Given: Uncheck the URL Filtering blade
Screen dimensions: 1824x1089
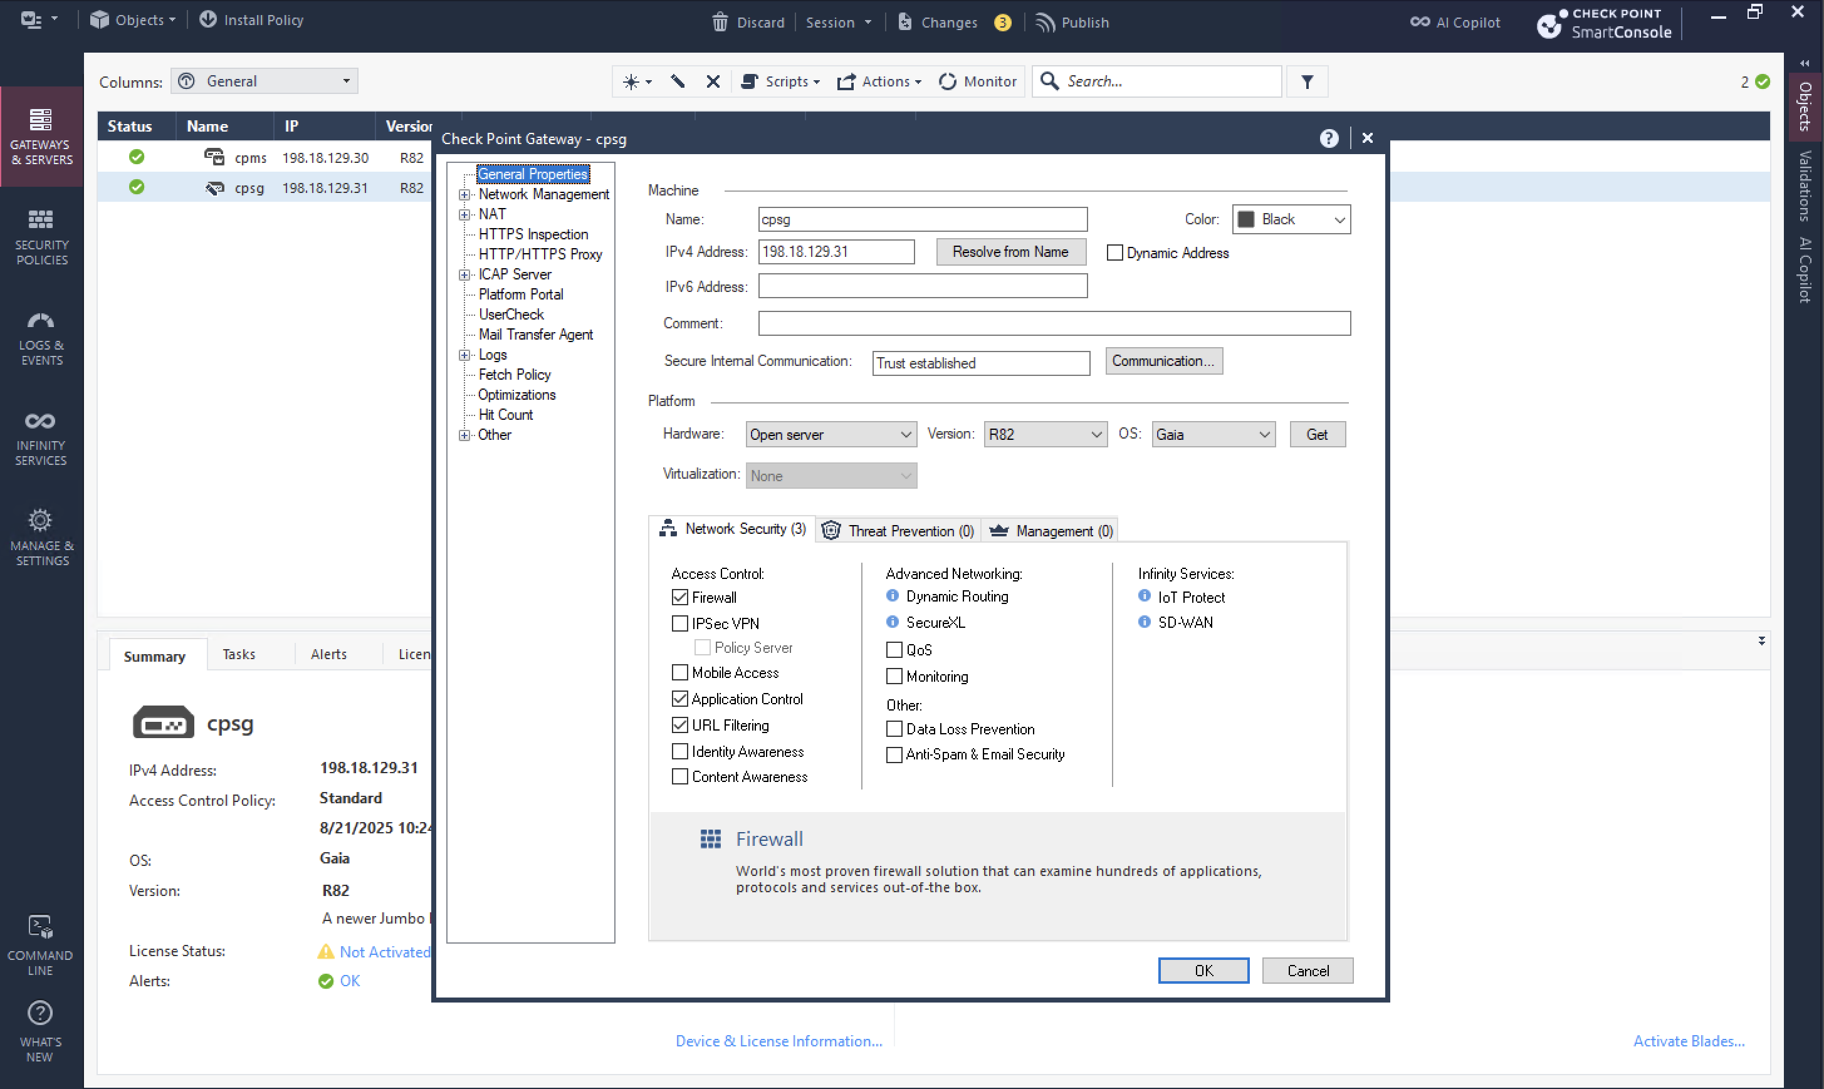Looking at the screenshot, I should pos(679,725).
